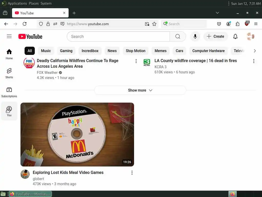This screenshot has height=197, width=262.
Task: Go to Home in the sidebar
Action: tap(9, 54)
